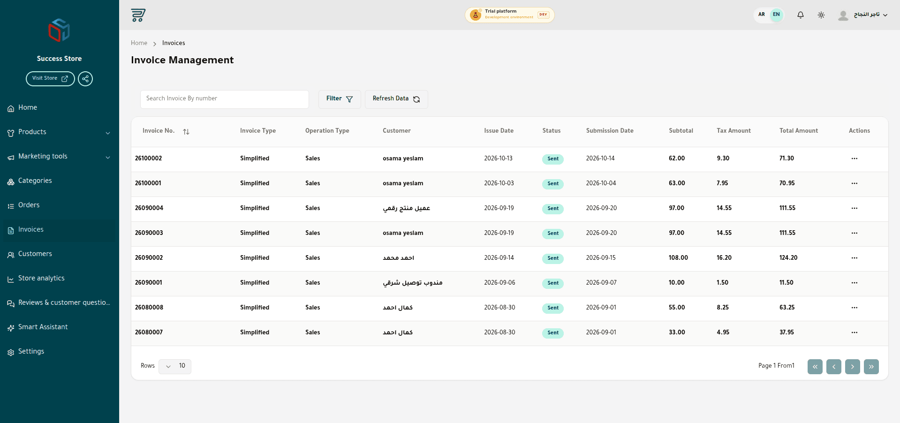Open the notifications bell
Screen dimensions: 900x423
click(x=801, y=15)
